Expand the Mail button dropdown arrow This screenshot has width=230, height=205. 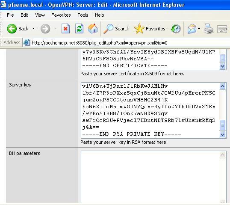click(x=199, y=29)
